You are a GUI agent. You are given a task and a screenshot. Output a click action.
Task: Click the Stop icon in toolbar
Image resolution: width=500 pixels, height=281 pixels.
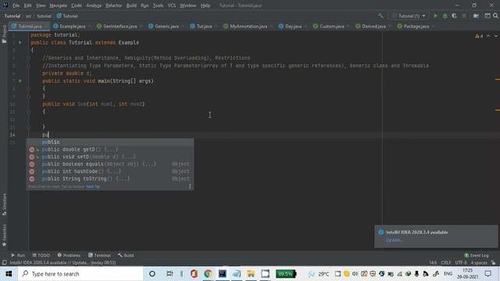click(464, 16)
